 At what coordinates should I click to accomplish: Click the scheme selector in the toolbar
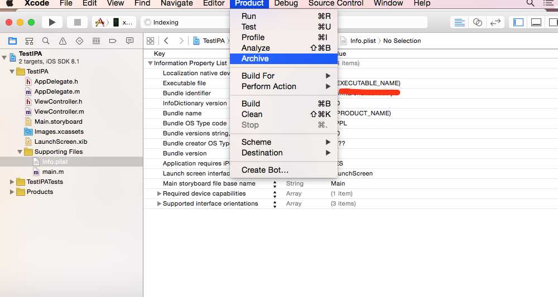tap(114, 22)
